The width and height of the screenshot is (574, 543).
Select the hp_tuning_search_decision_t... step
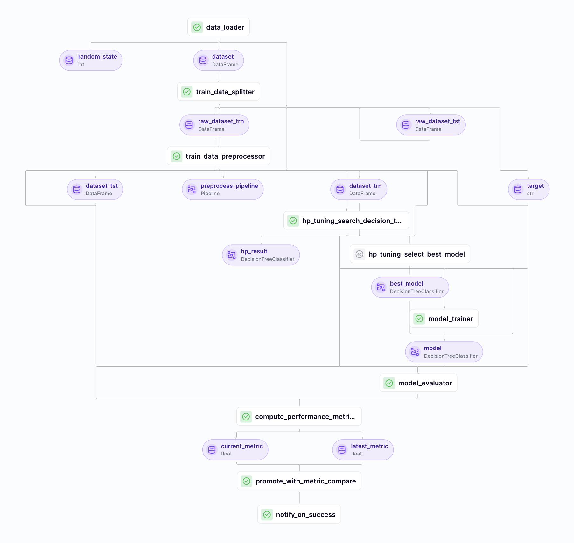(346, 221)
